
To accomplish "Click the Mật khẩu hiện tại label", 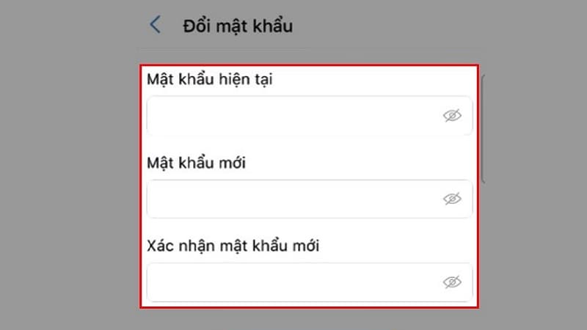I will pos(210,80).
